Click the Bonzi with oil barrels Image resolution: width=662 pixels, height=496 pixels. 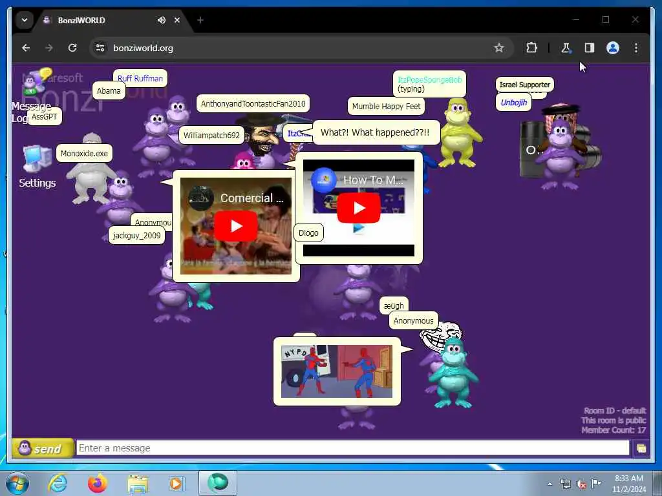[x=561, y=148]
